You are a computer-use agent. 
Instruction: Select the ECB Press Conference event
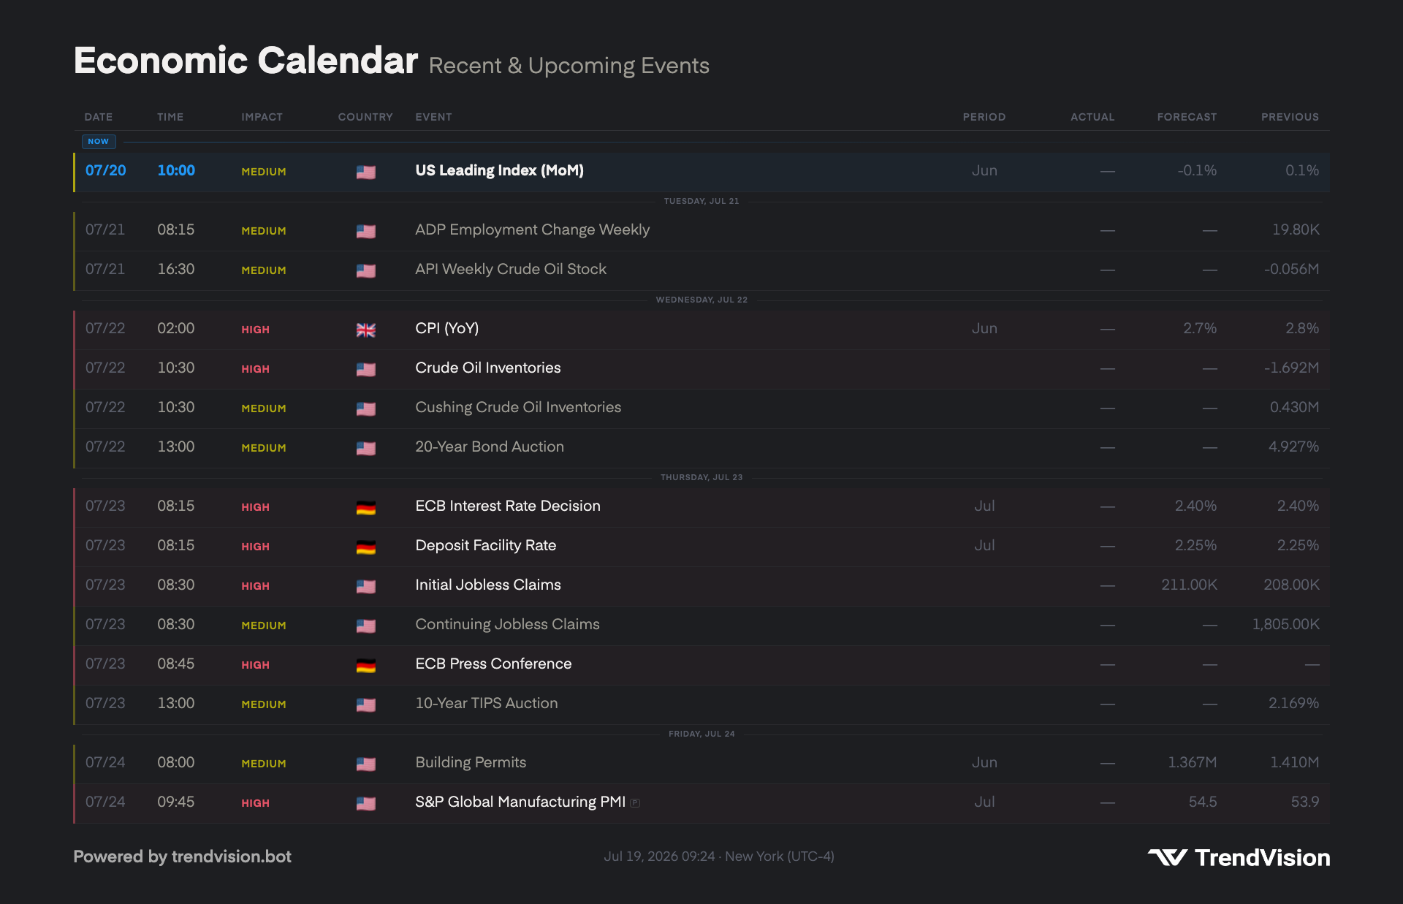(x=493, y=664)
